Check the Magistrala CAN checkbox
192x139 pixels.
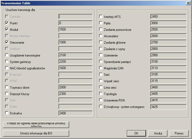pyautogui.click(x=101, y=68)
